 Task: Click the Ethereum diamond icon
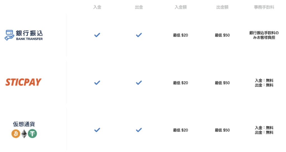click(x=24, y=134)
